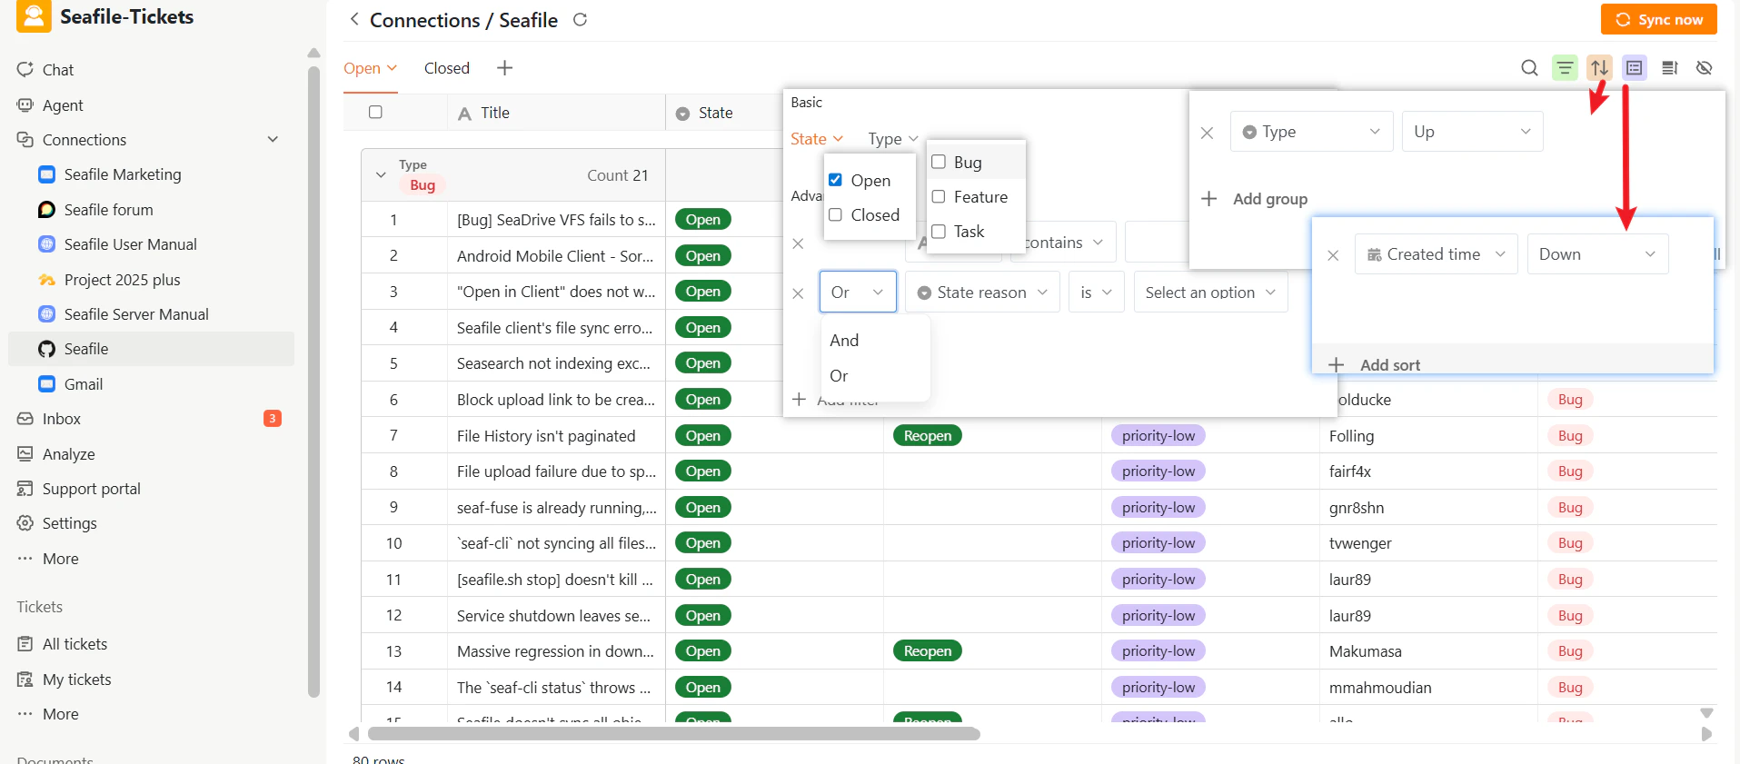The image size is (1740, 764).
Task: Open the Type basic filter dropdown
Action: coord(892,139)
